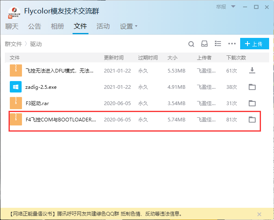
Task: Open the search magnifier icon
Action: [x=191, y=44]
